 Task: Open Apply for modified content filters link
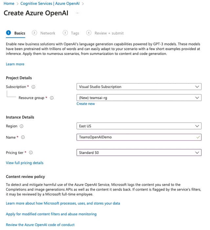[x=51, y=214]
